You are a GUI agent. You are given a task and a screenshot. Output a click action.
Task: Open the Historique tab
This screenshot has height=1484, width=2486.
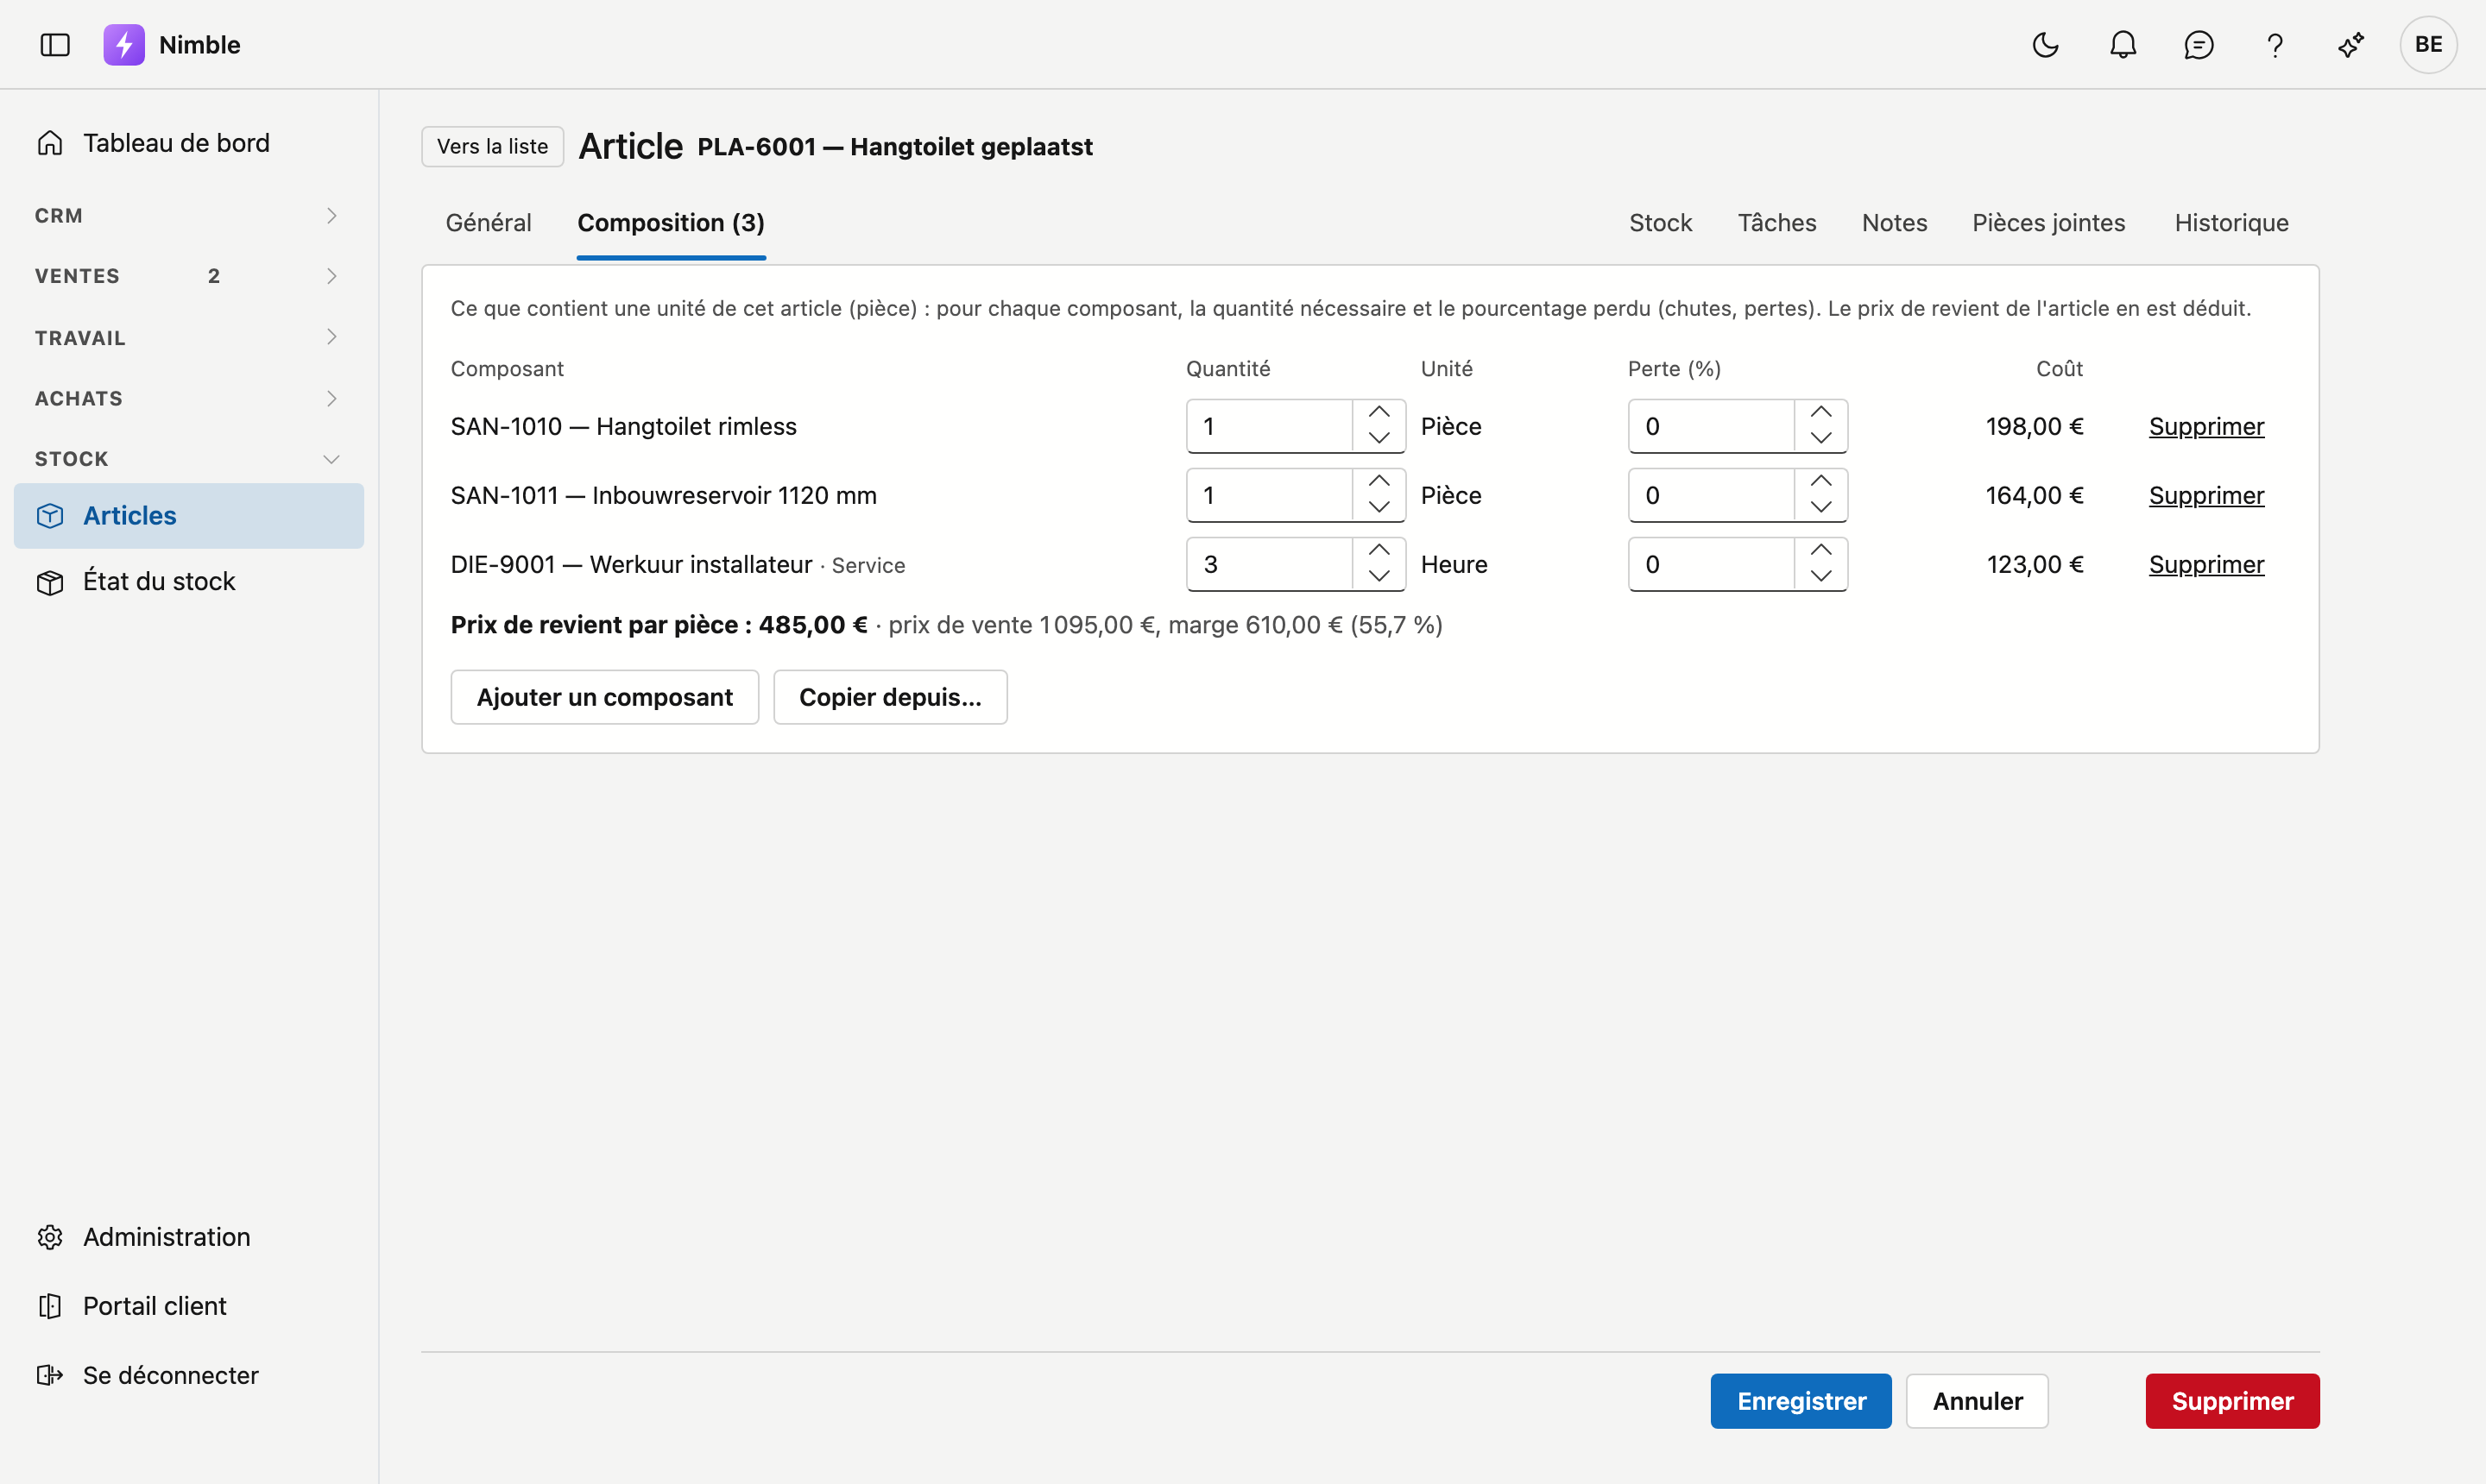(2232, 223)
